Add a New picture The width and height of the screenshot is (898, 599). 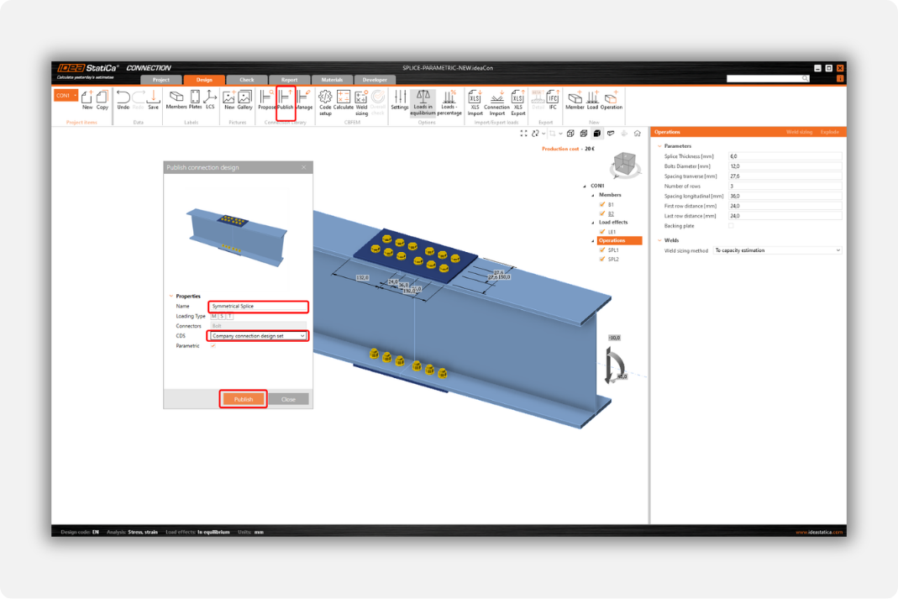coord(229,99)
